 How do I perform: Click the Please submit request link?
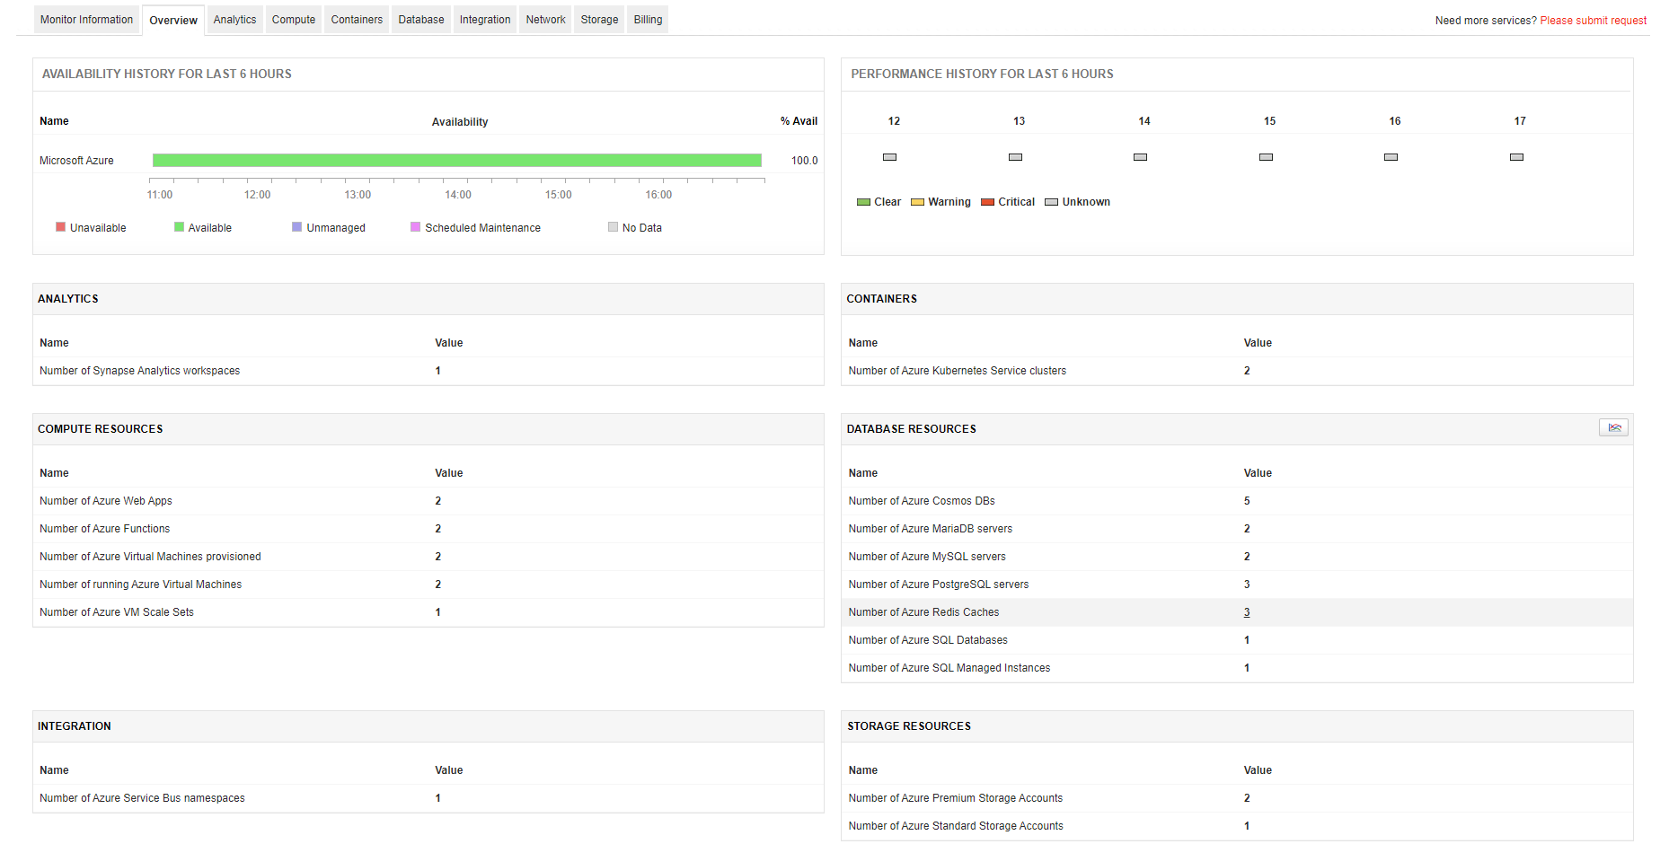pos(1593,19)
